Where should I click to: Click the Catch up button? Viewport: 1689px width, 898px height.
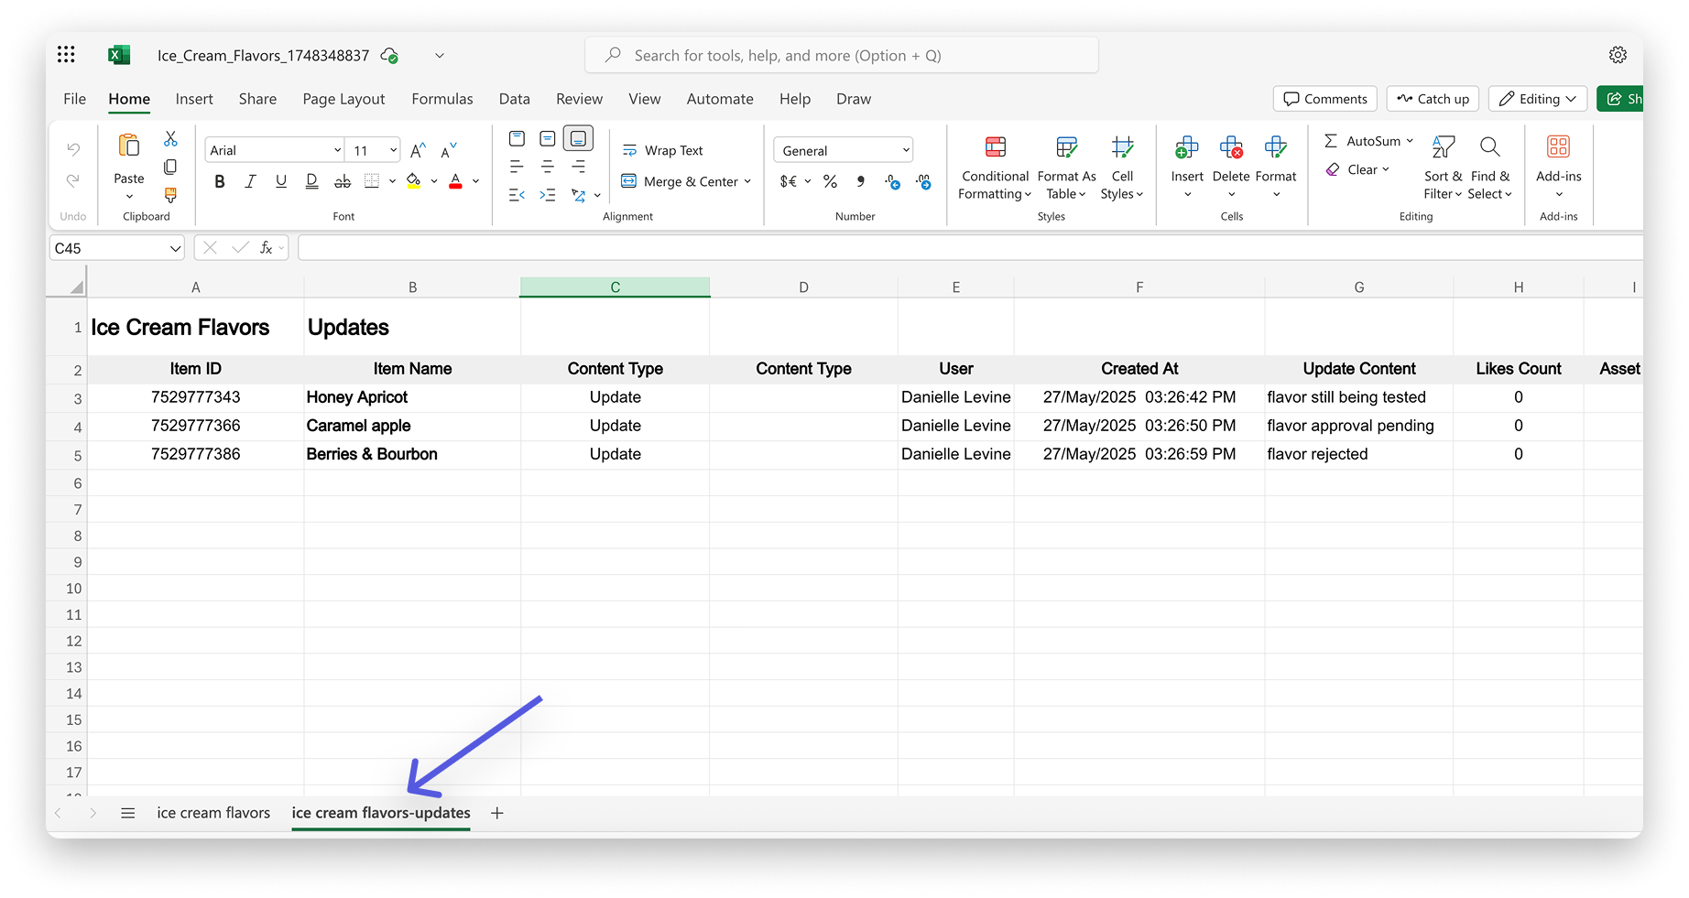pyautogui.click(x=1433, y=99)
